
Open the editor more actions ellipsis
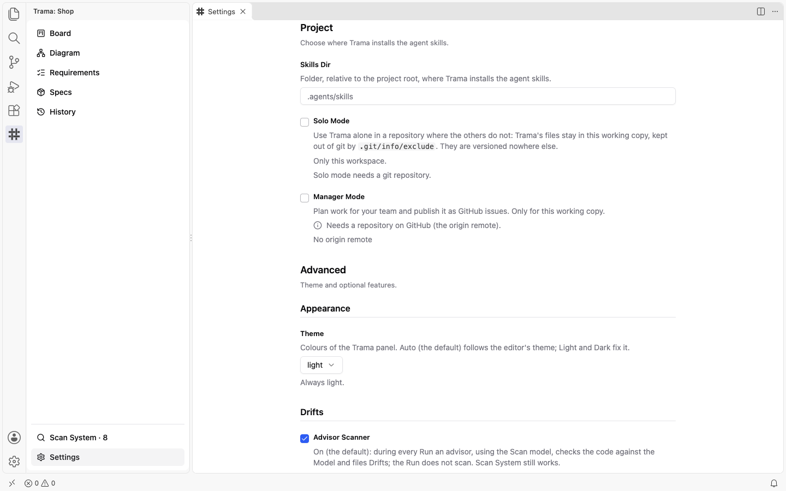point(775,11)
